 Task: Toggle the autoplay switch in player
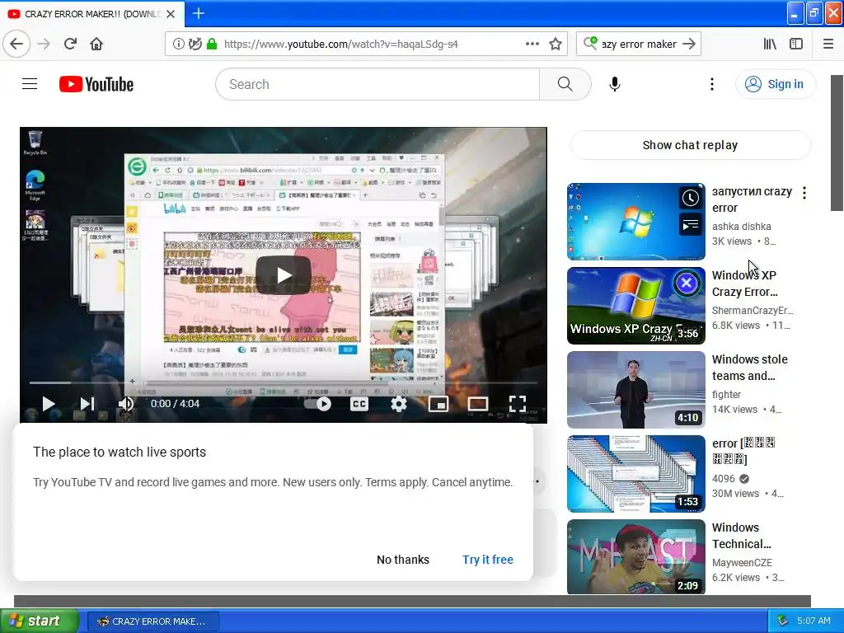[x=317, y=404]
